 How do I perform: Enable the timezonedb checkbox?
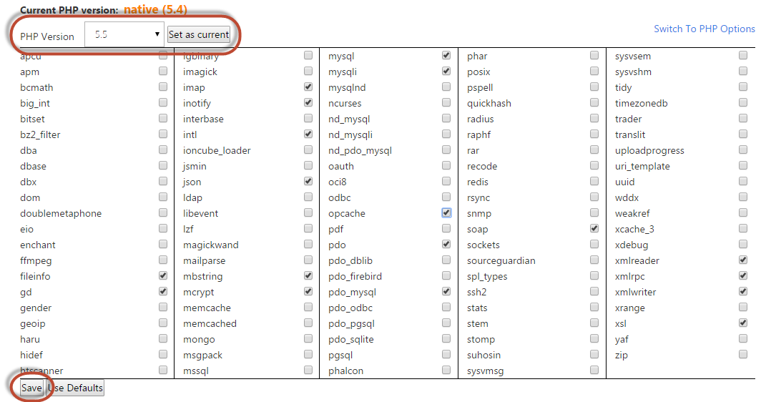743,102
